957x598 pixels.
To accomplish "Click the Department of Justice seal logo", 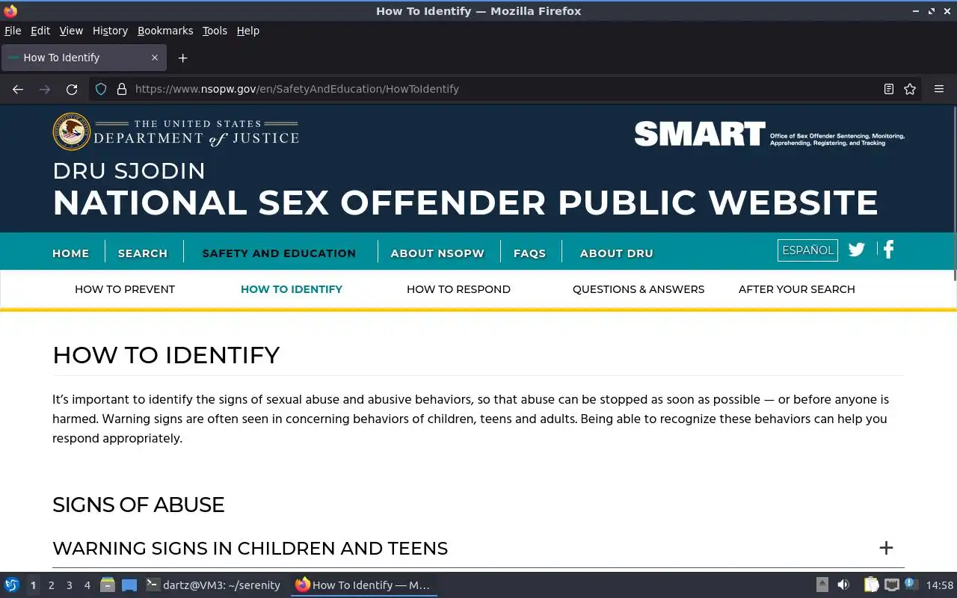I will pyautogui.click(x=72, y=132).
